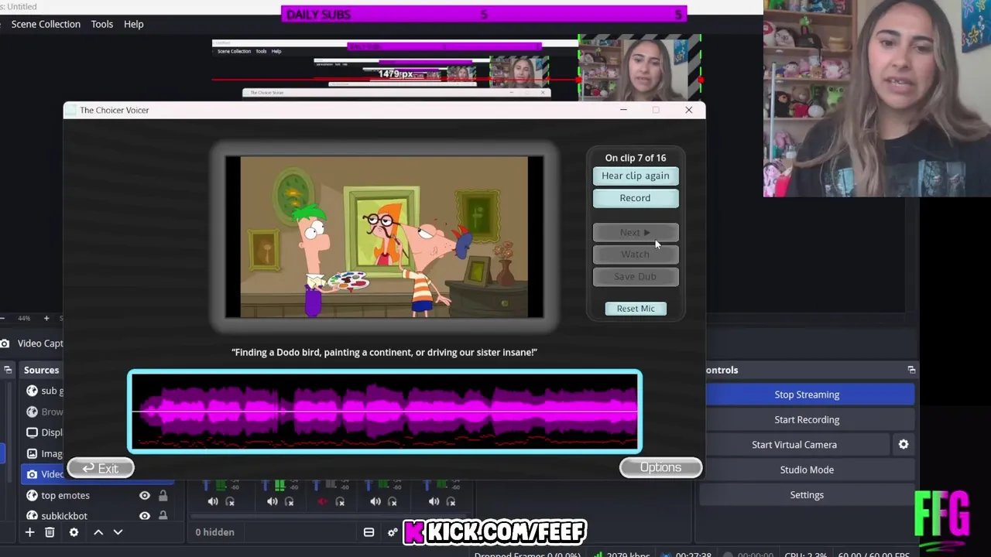The height and width of the screenshot is (557, 991).
Task: Click the 44% preview zoom value
Action: click(24, 318)
